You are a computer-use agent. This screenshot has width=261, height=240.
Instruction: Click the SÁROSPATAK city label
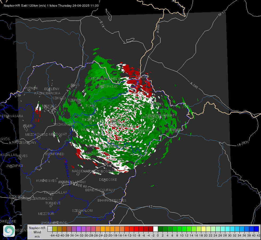[x=107, y=87]
